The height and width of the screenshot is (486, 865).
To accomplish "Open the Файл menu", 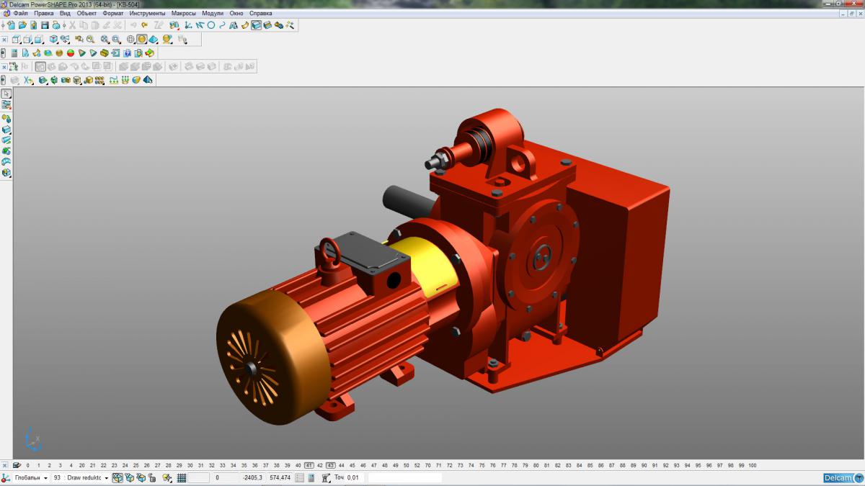I will click(x=20, y=13).
